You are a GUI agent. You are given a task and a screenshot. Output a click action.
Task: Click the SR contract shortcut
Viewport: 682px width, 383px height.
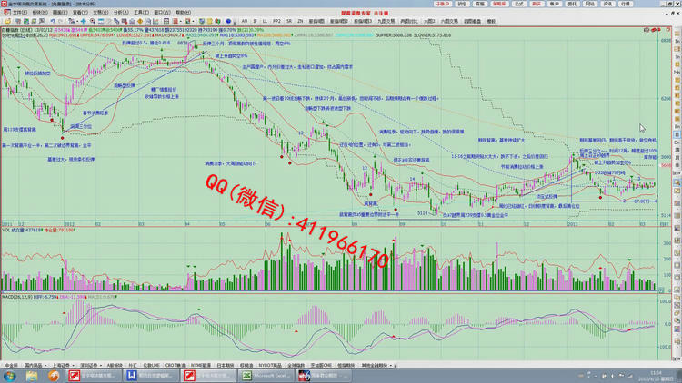tap(289, 21)
